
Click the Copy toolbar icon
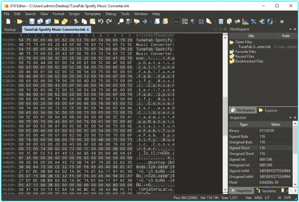coord(84,21)
